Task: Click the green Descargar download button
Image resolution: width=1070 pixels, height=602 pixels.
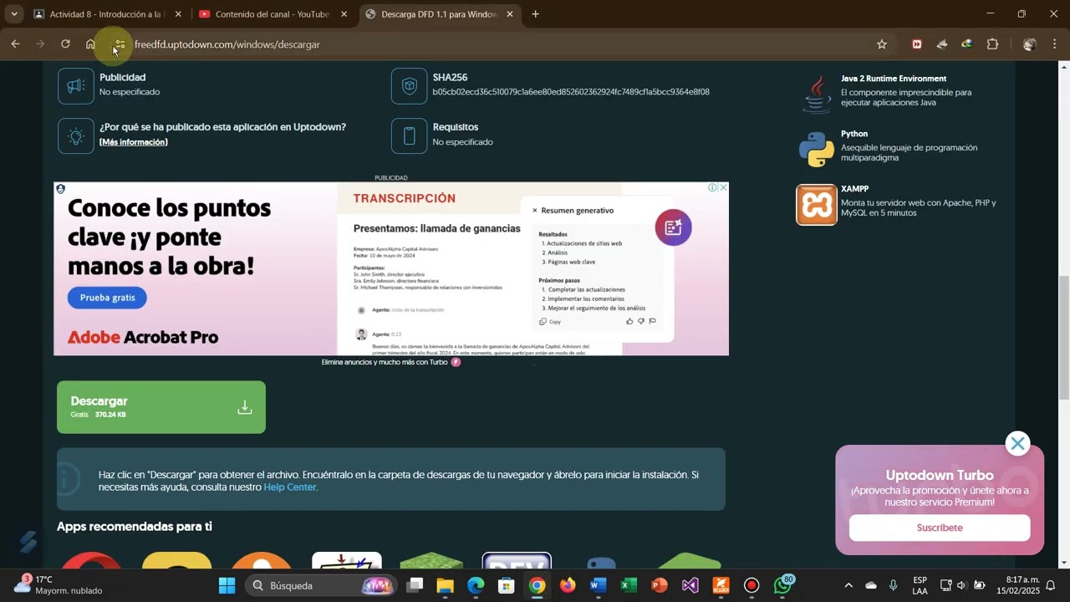Action: tap(161, 407)
